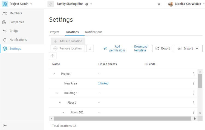Click the move location down arrow

point(90,48)
